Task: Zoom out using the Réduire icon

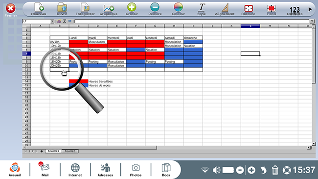Action: pyautogui.click(x=155, y=9)
